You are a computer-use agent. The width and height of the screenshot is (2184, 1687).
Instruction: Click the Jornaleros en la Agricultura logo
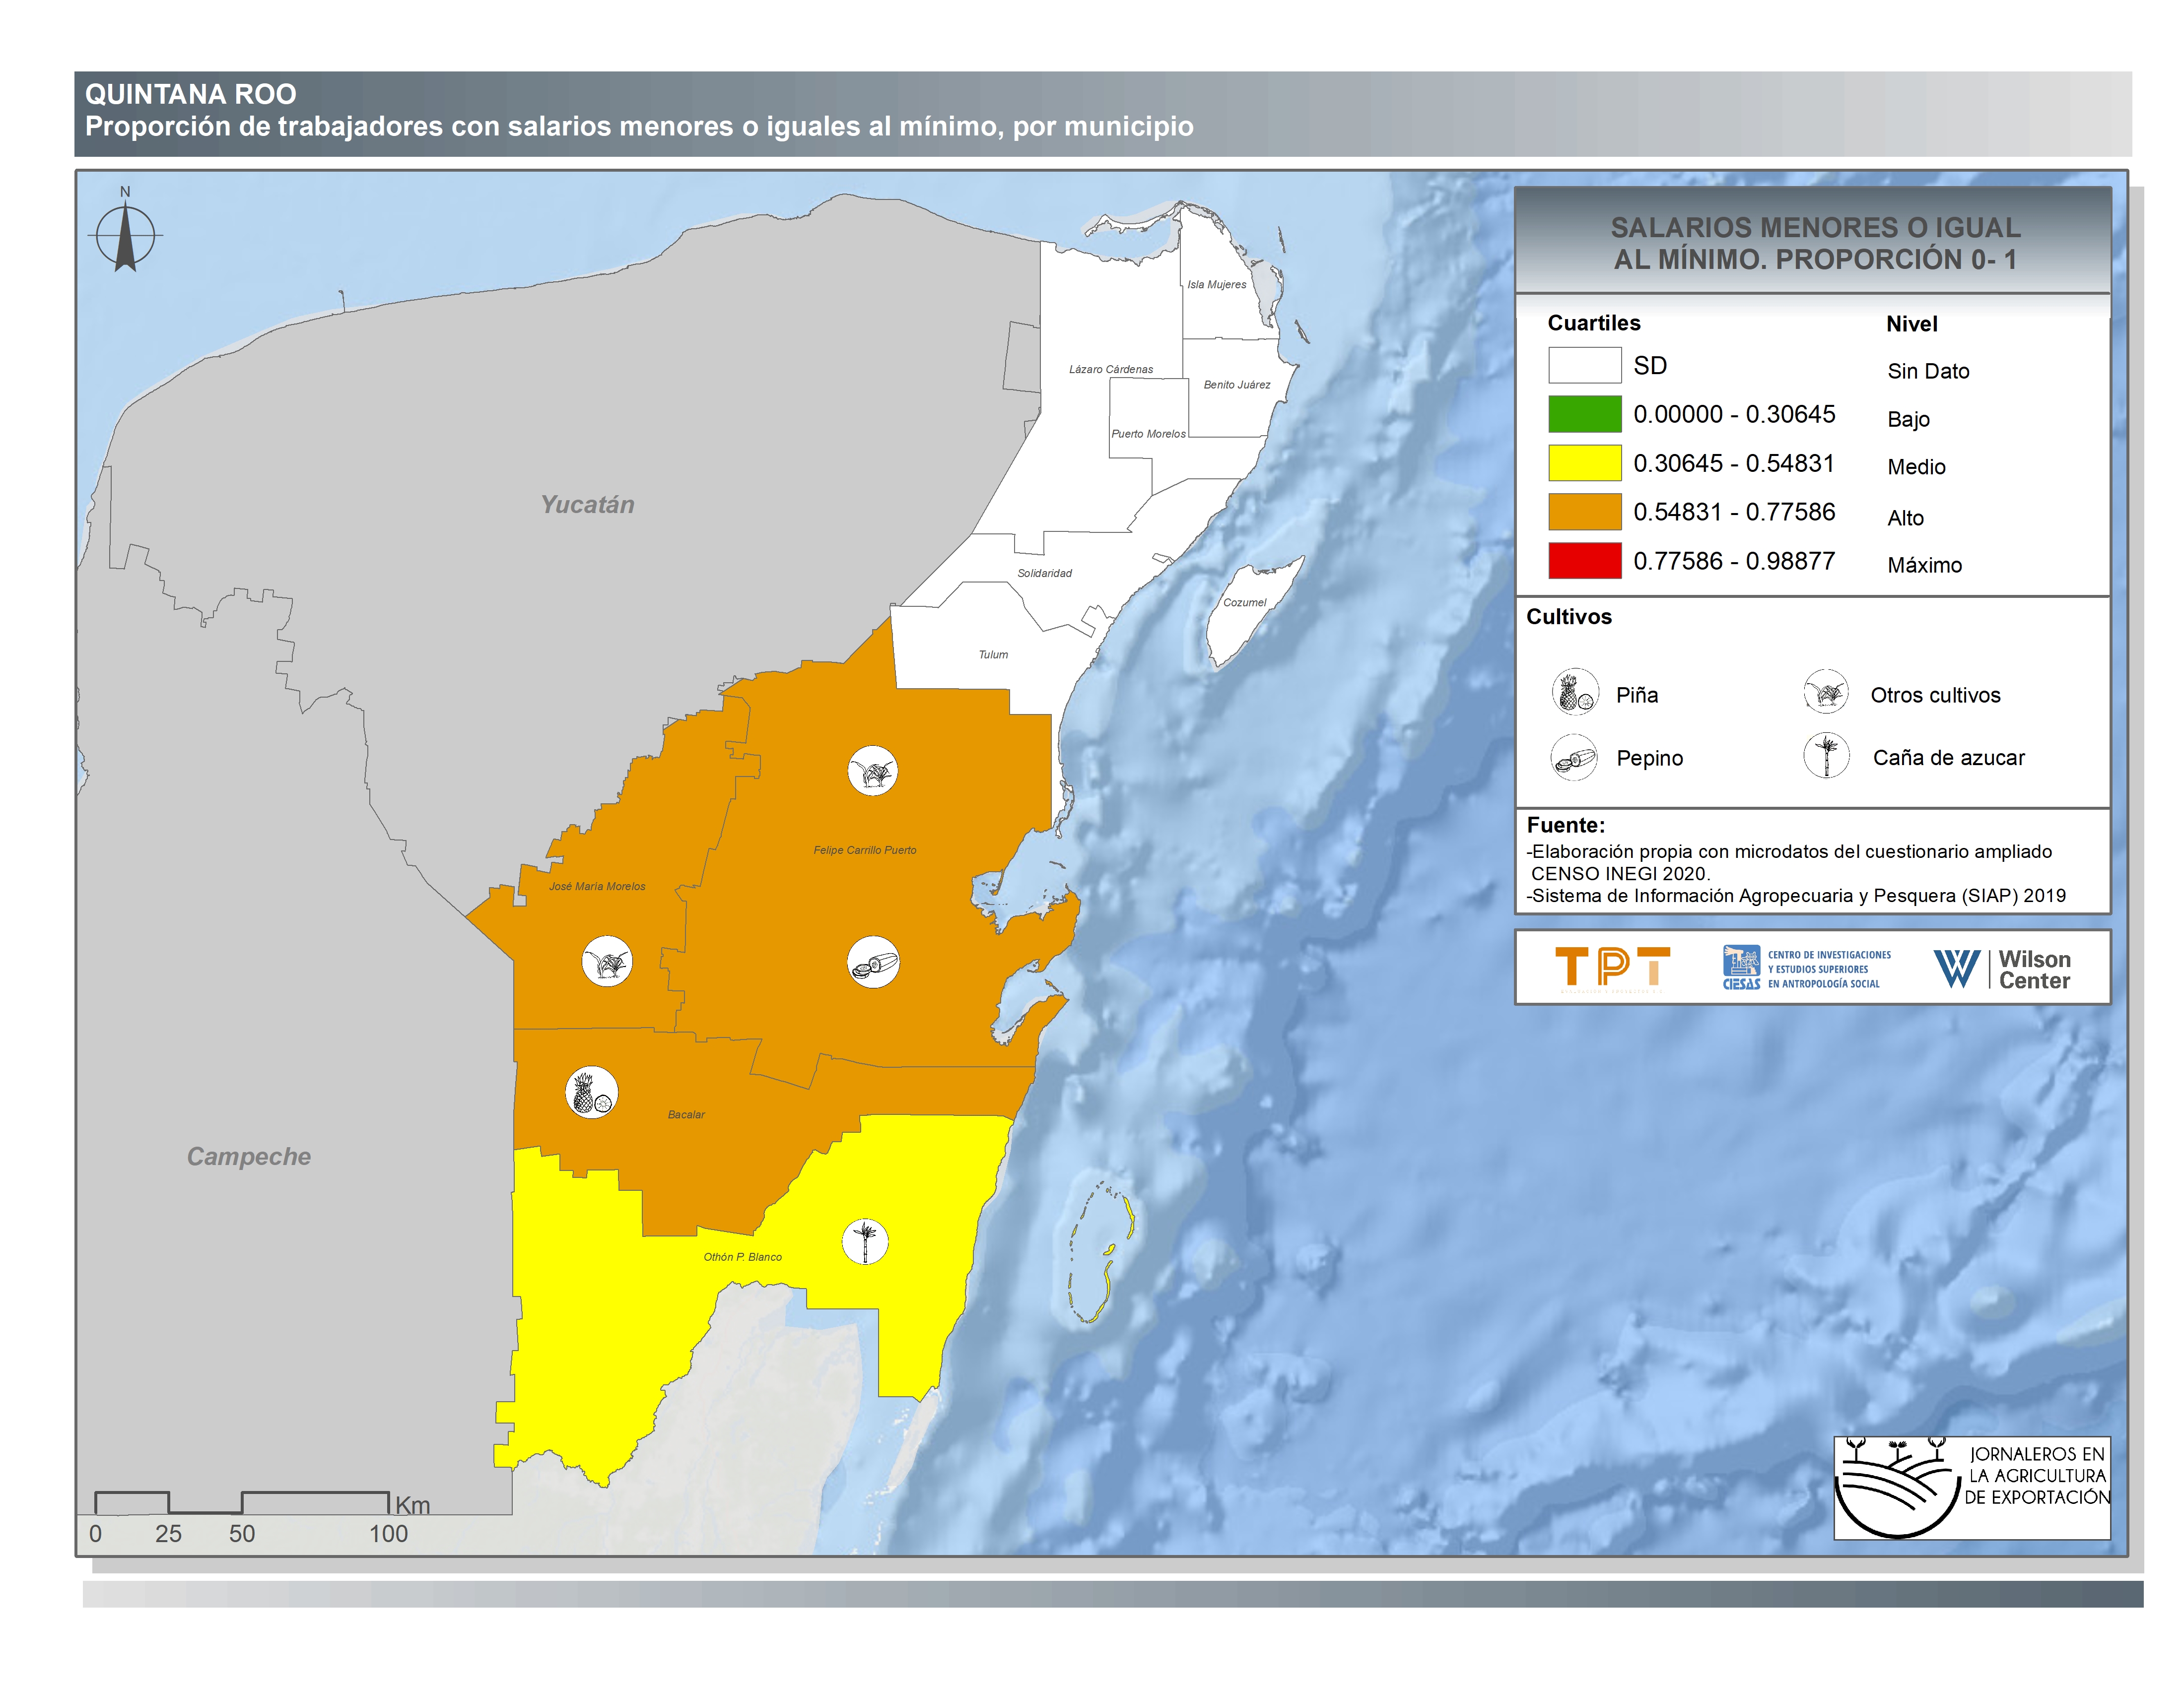click(x=1971, y=1488)
